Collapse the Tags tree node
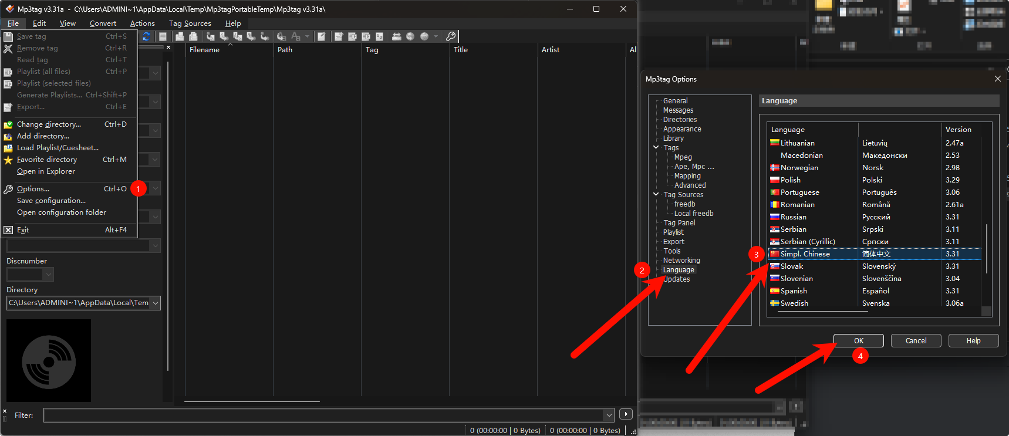 656,147
